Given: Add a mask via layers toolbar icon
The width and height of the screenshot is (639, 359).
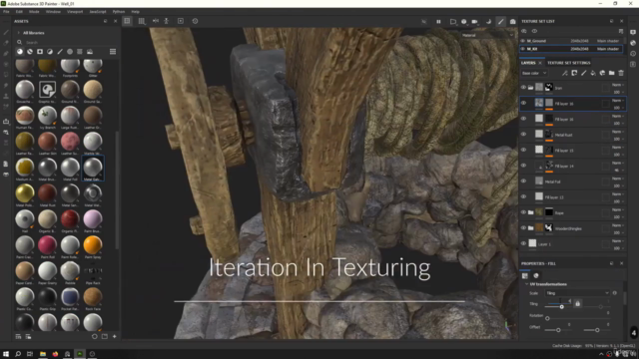Looking at the screenshot, I should (574, 73).
